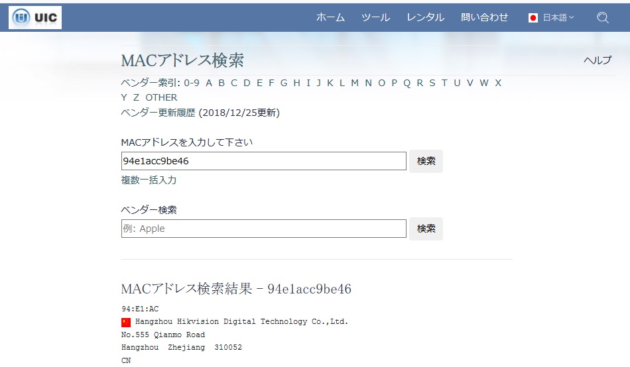Screen dimensions: 630x367
Task: Open the 日本語 language dropdown
Action: click(558, 18)
